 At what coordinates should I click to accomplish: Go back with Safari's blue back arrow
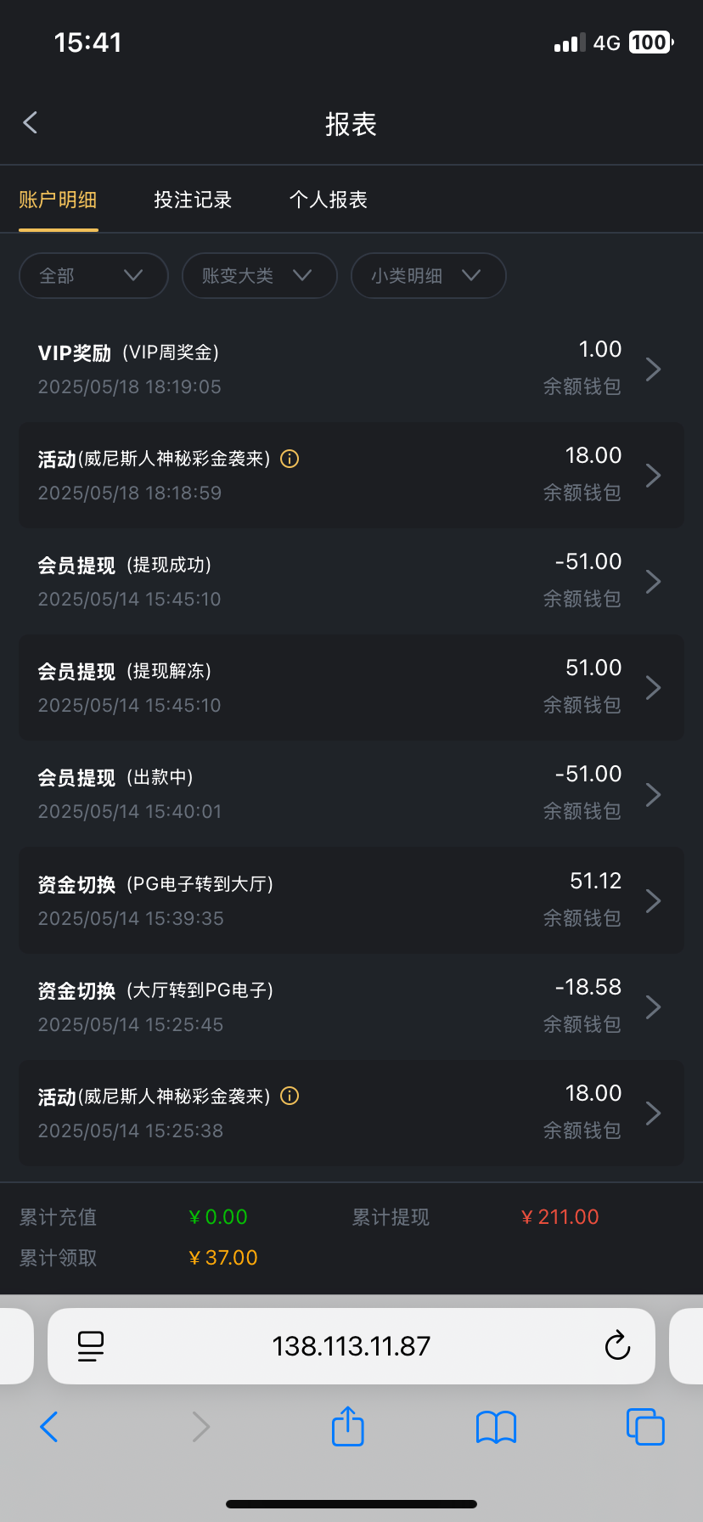click(49, 1427)
